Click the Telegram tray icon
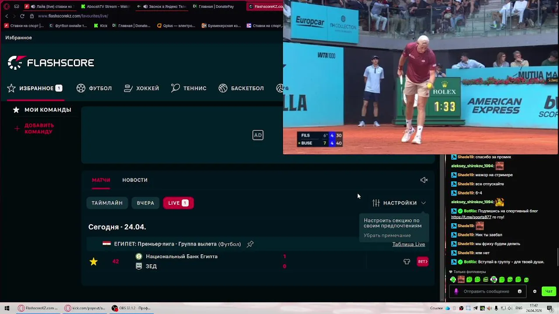 pos(475,308)
